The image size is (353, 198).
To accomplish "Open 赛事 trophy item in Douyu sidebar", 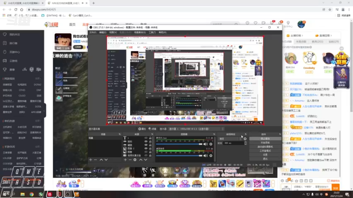I will tap(9, 70).
